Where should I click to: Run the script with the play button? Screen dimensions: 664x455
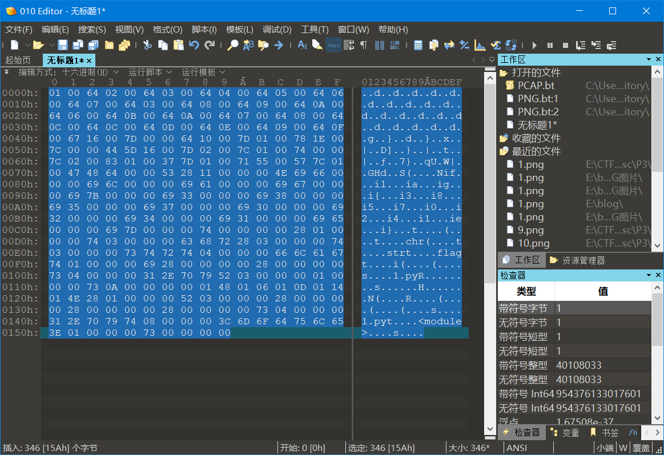pos(534,45)
